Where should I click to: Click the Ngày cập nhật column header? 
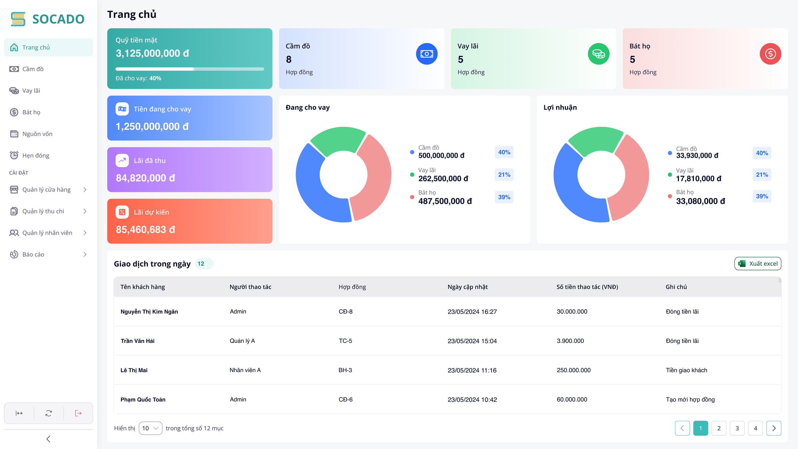pyautogui.click(x=467, y=287)
